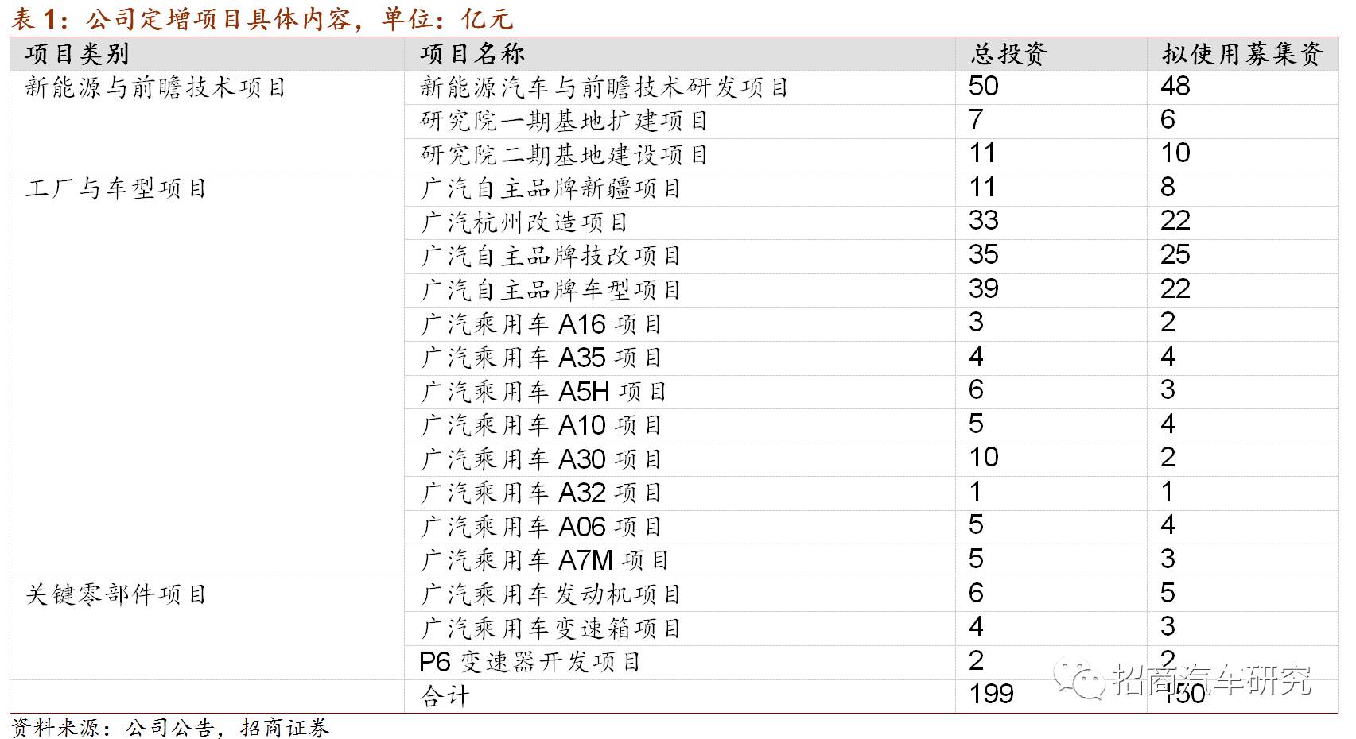Select project '广汽自主品牌新疆项目'

551,188
